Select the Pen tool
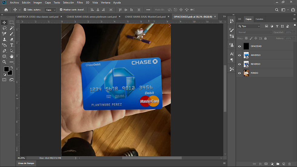297x167 pixels. (4, 51)
